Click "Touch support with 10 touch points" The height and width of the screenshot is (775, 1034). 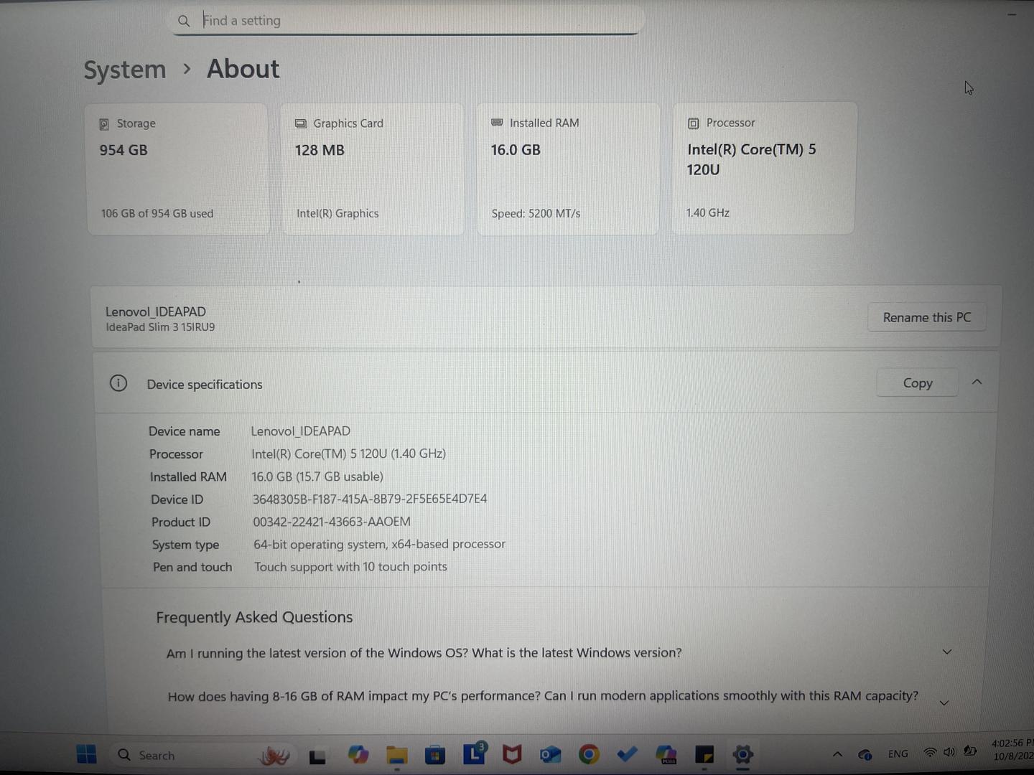coord(350,567)
